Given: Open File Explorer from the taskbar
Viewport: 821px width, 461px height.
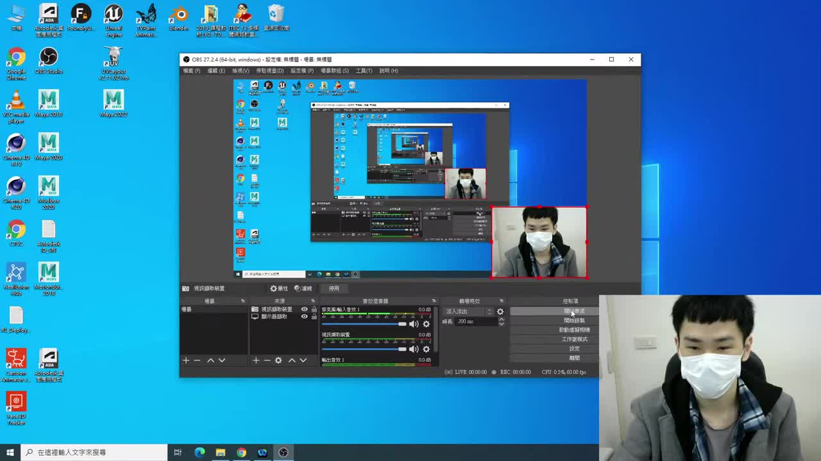Looking at the screenshot, I should tap(220, 452).
